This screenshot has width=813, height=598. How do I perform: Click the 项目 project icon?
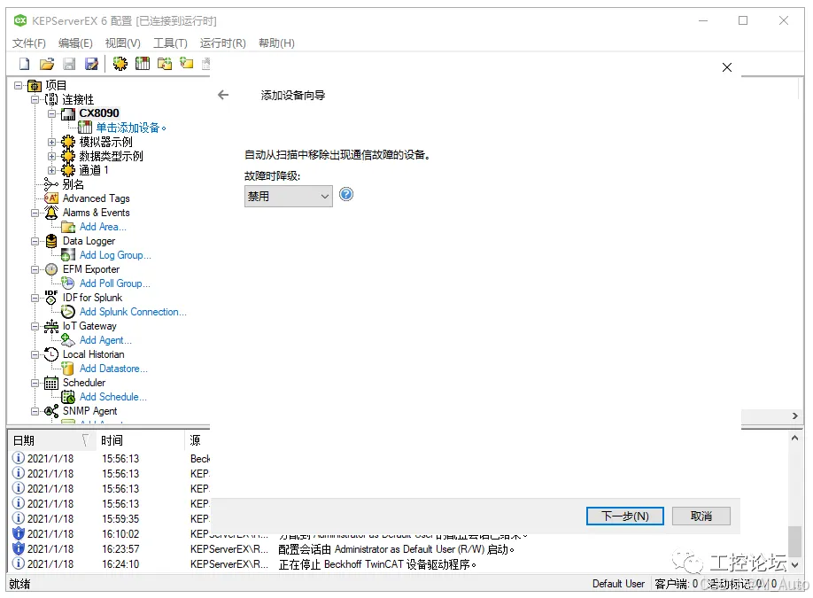35,86
